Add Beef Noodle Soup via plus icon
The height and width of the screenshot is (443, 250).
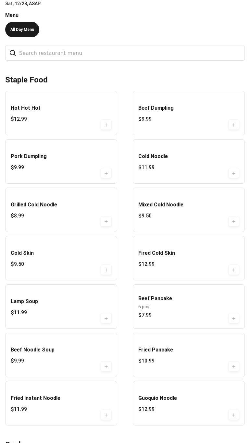point(106,367)
